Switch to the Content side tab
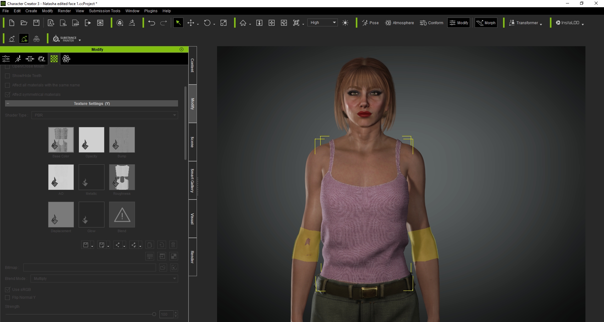 tap(193, 65)
